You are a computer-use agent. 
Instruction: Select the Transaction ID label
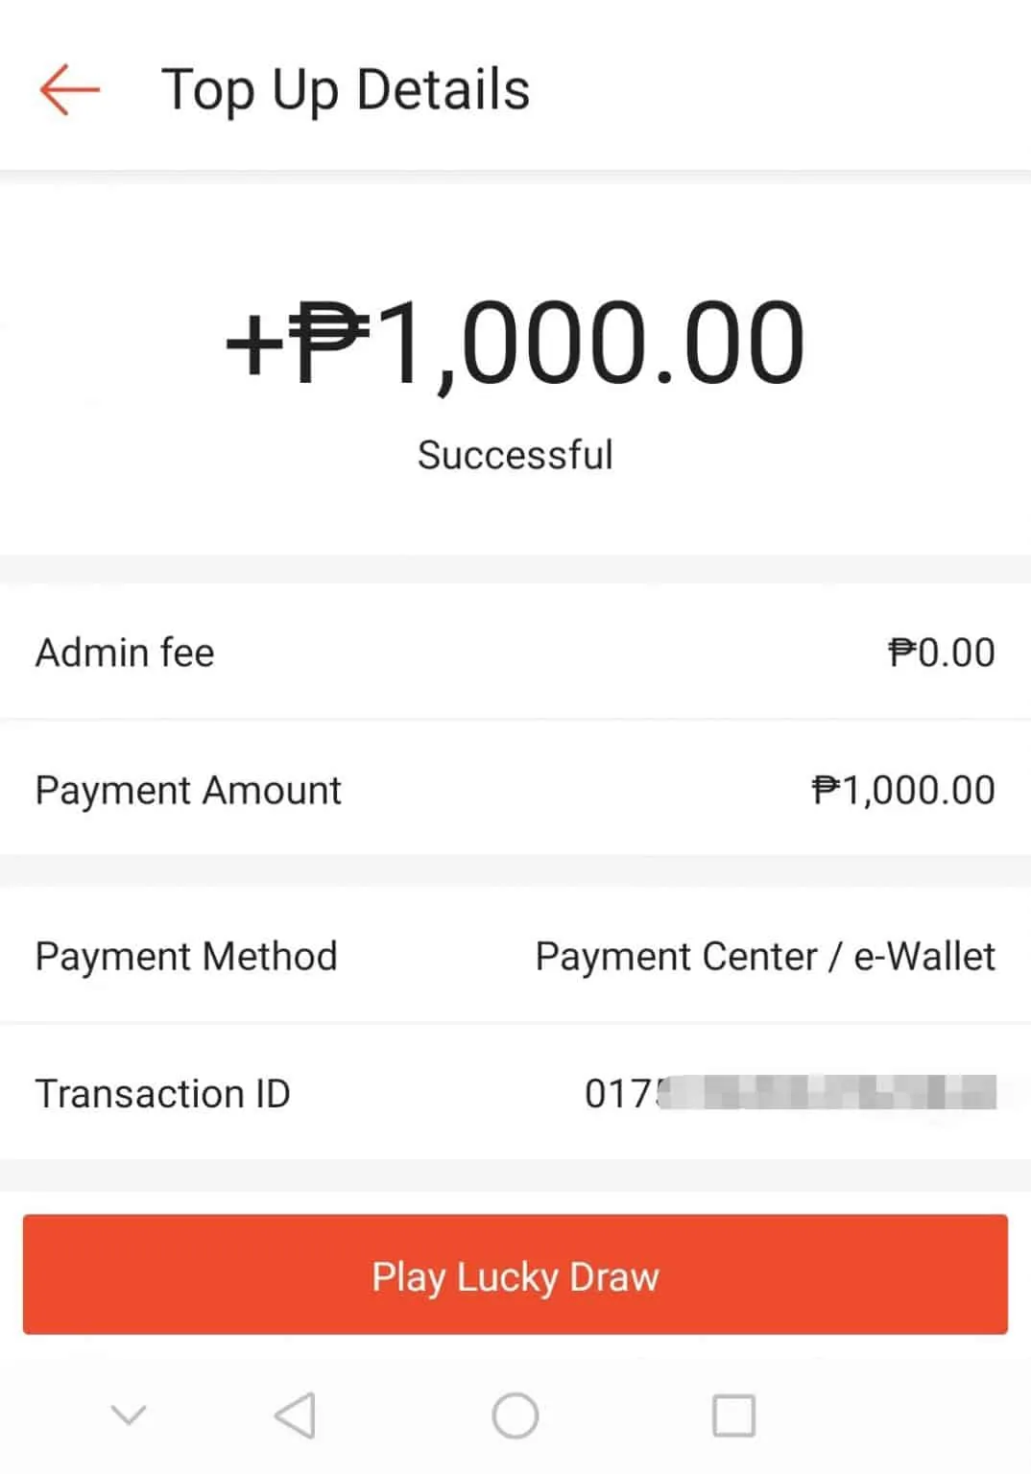pos(162,1094)
